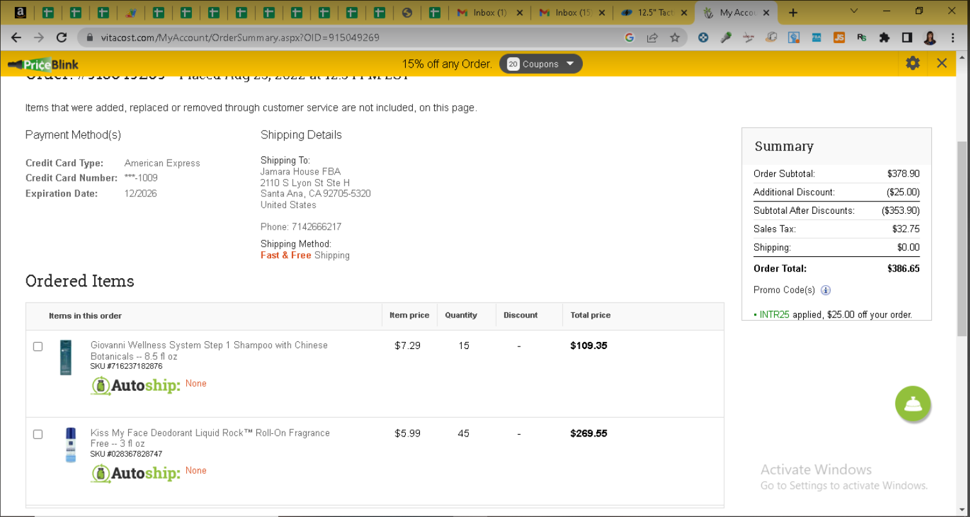Screen dimensions: 970x517
Task: Open the tab search chevron
Action: [854, 12]
